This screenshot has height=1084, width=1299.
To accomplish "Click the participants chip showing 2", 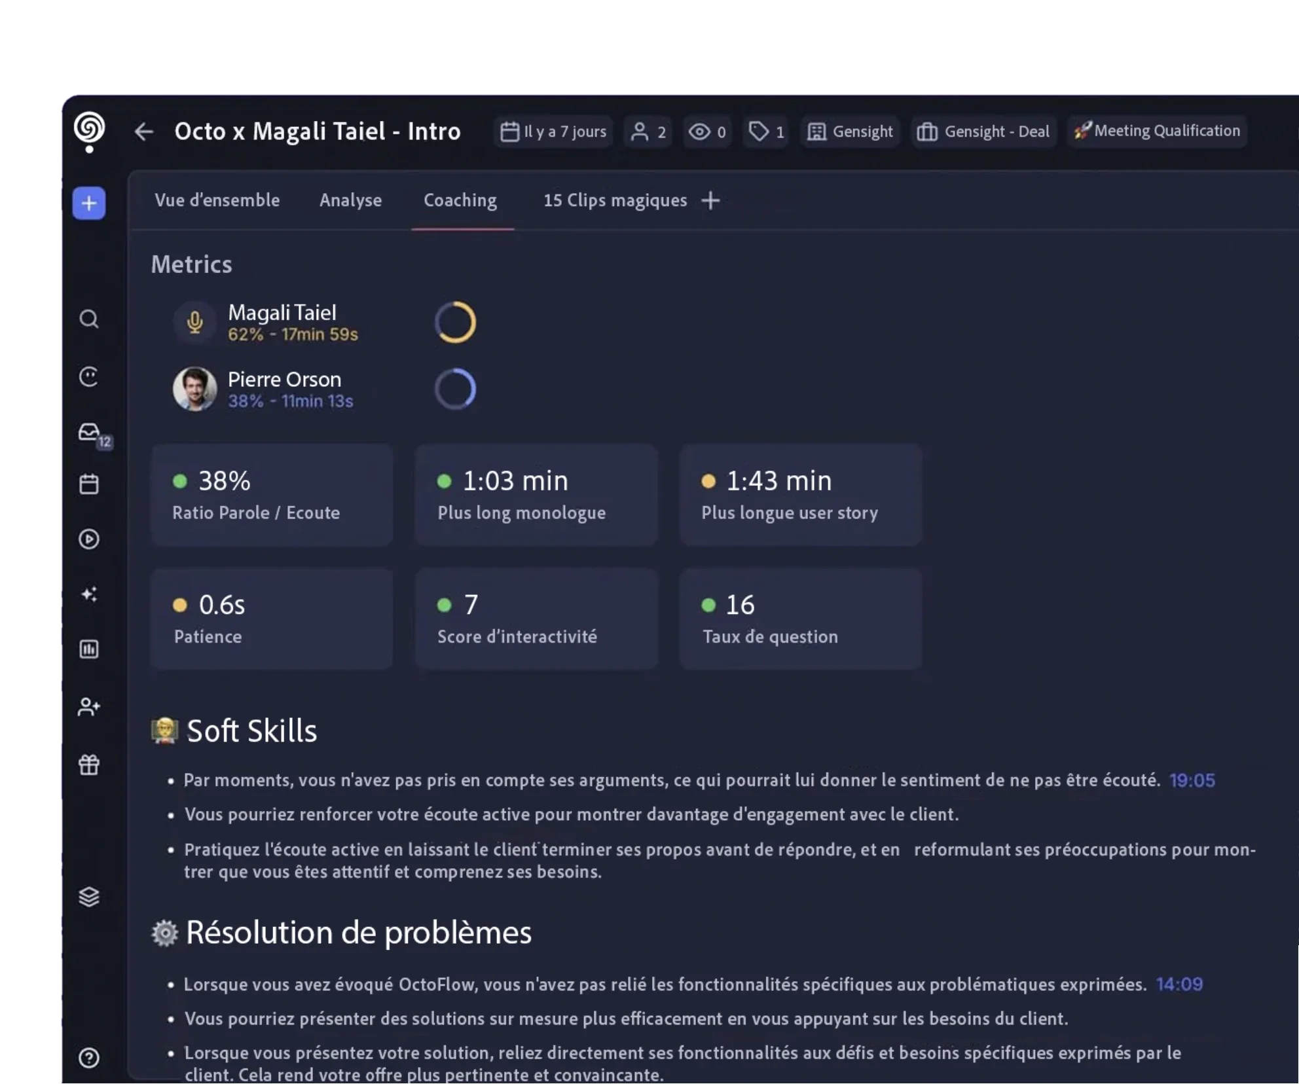I will coord(648,132).
